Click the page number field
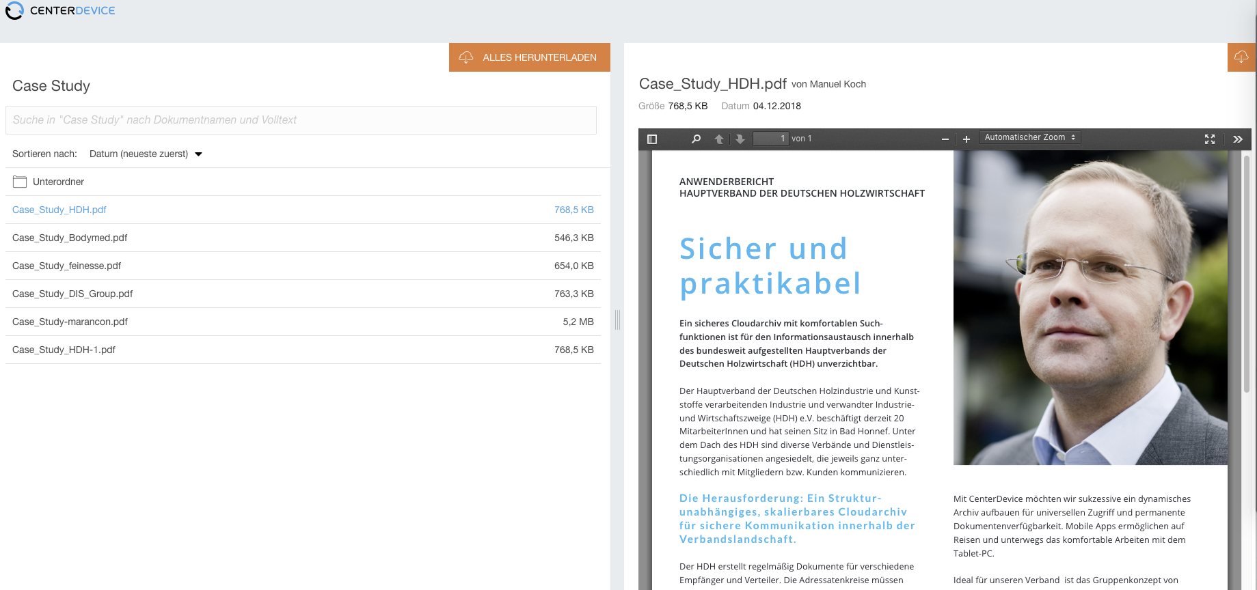Screen dimensions: 1257x590 pos(770,139)
